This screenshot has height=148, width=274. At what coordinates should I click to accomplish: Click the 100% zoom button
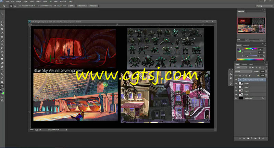[x=72, y=6]
